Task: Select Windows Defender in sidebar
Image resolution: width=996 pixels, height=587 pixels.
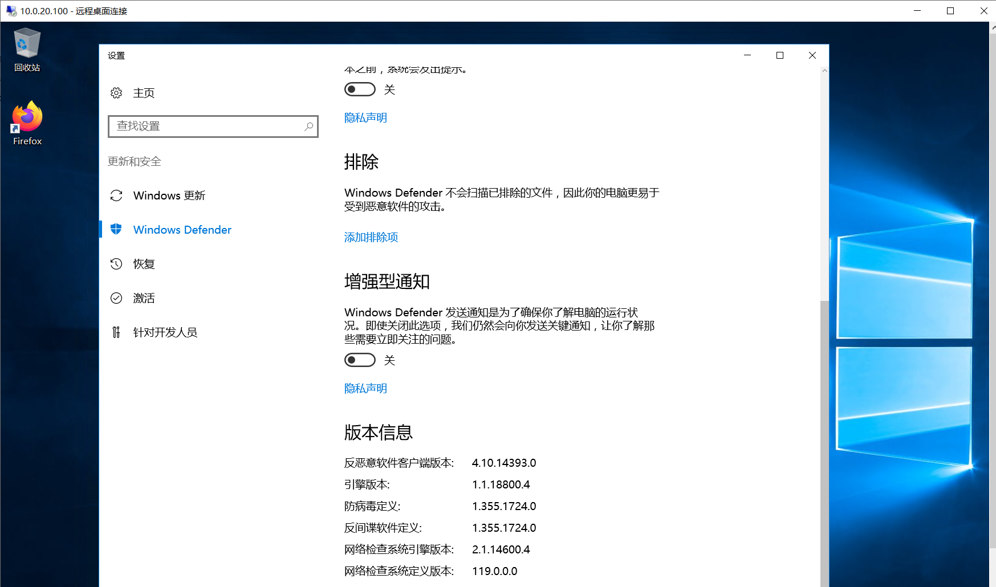Action: 182,230
